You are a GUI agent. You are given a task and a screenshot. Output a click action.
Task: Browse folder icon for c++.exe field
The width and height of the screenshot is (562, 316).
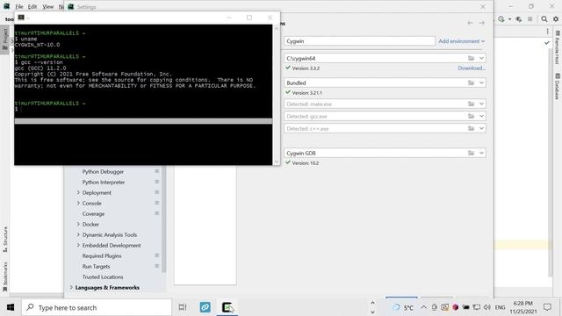click(471, 128)
